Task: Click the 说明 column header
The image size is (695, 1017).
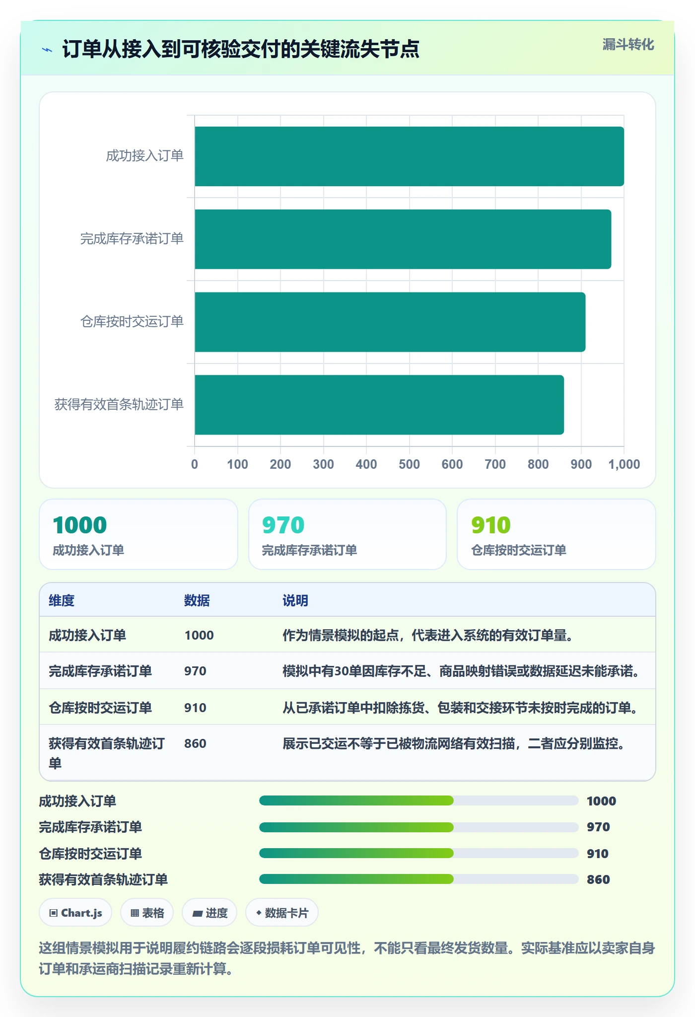Action: [x=295, y=600]
